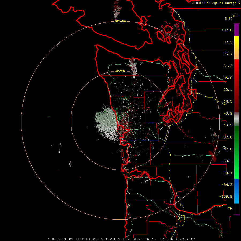Select the -94.2 velocity scale value

[x=227, y=185]
